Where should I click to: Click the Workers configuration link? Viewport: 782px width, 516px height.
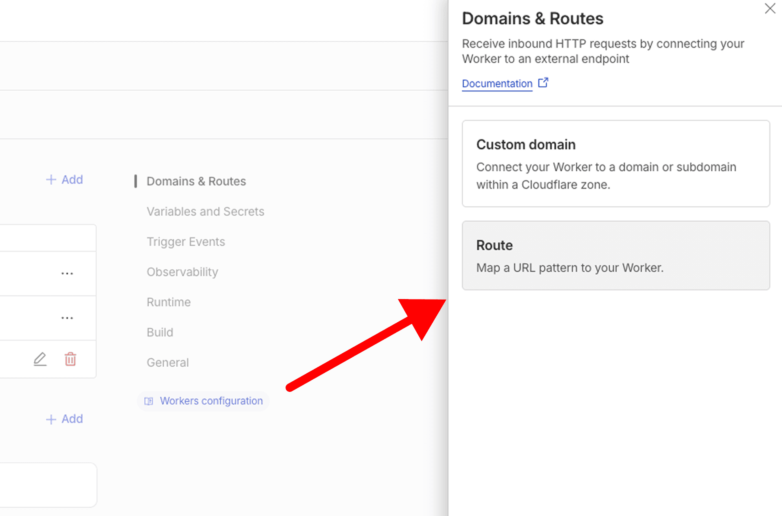point(211,401)
